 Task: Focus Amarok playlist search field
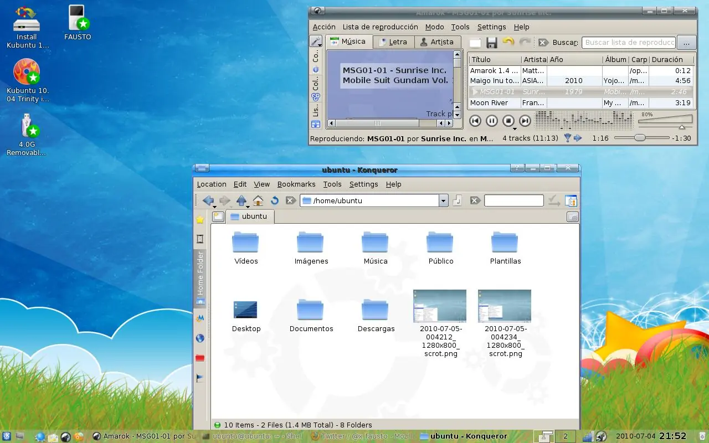[628, 43]
